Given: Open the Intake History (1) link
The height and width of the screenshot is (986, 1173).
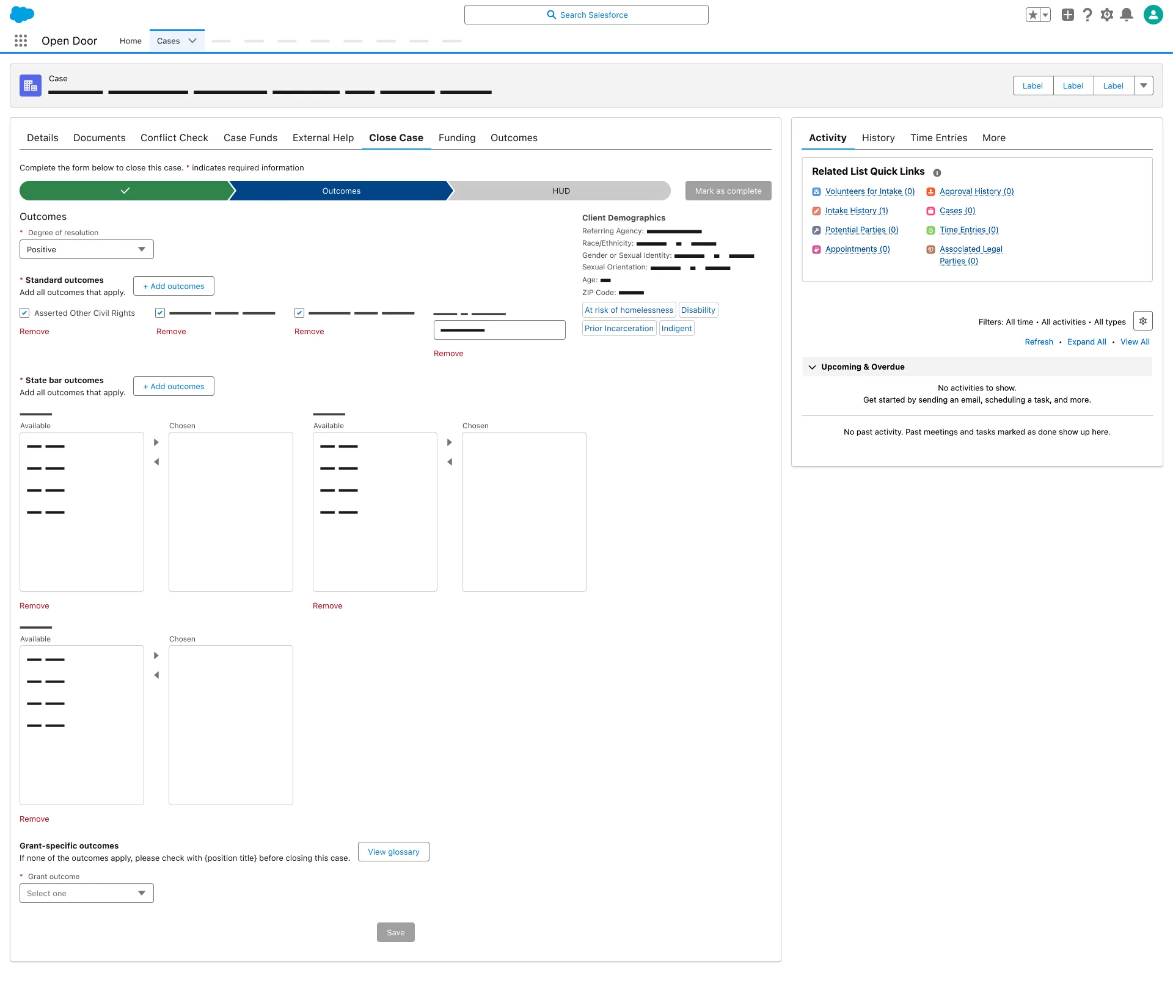Looking at the screenshot, I should (x=857, y=211).
